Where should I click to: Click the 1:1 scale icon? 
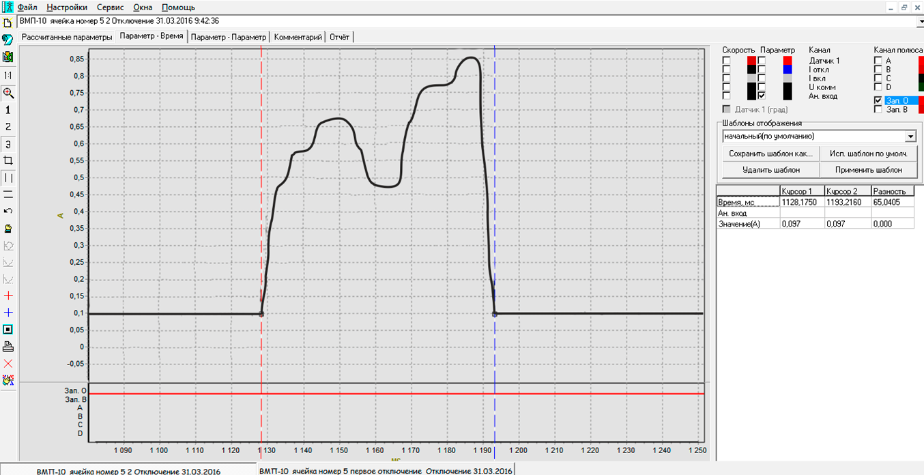click(x=8, y=76)
